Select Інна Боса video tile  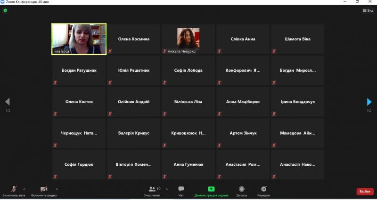[x=79, y=39]
